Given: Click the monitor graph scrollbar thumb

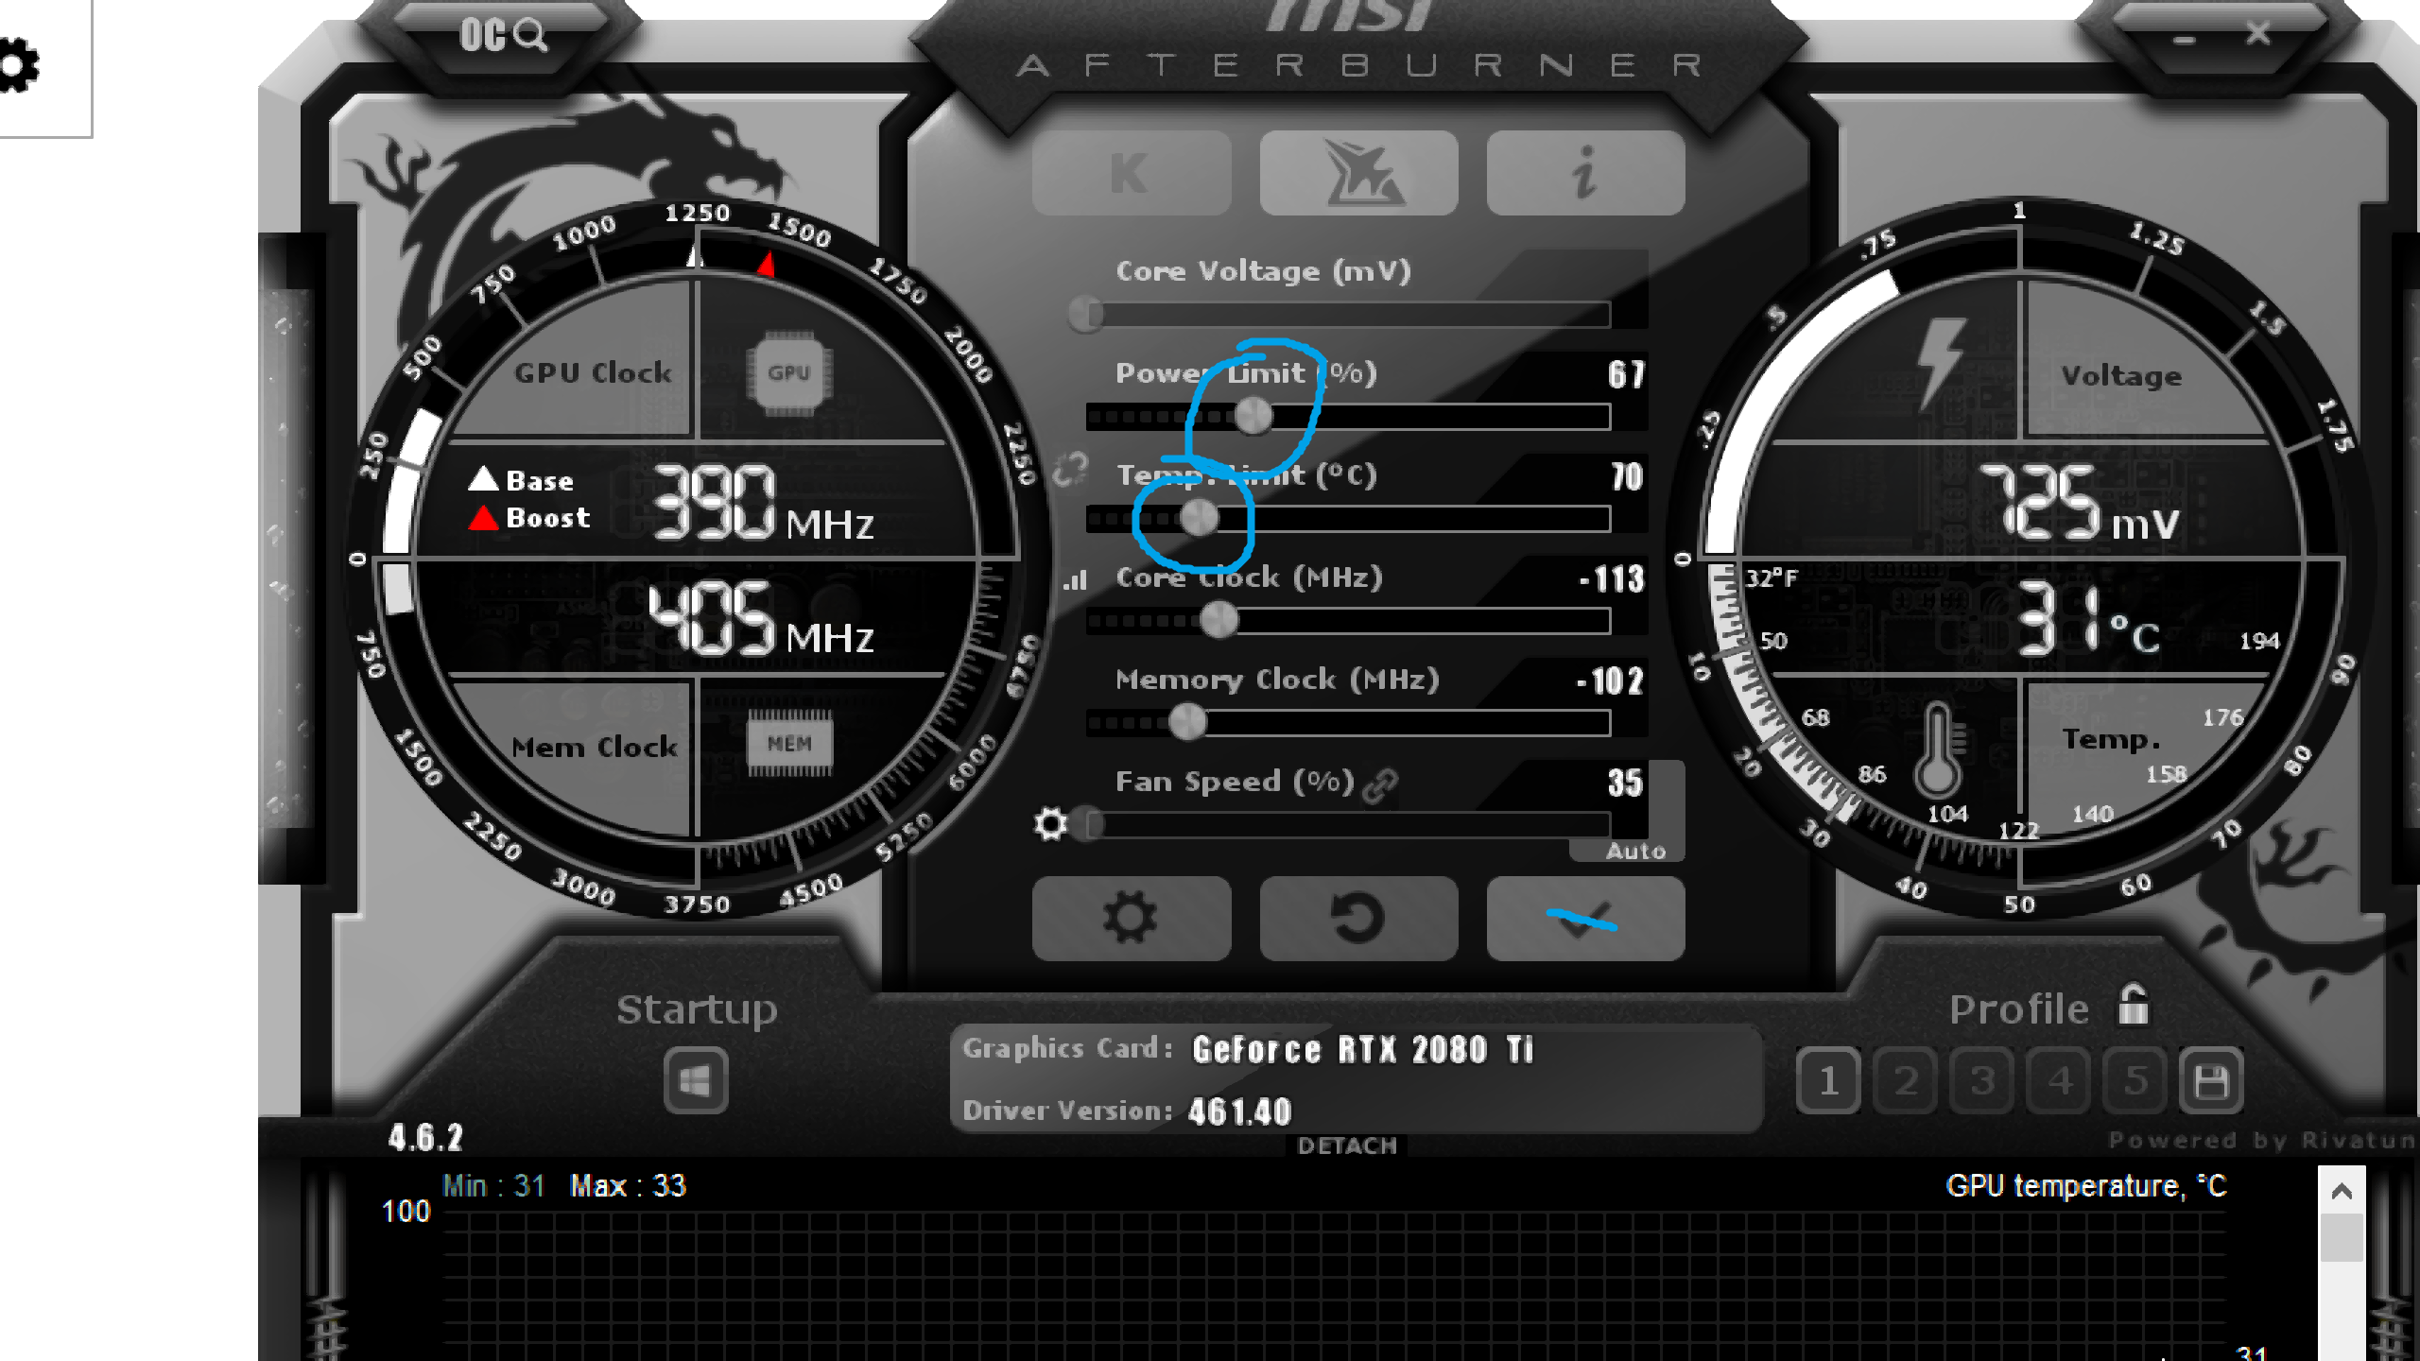Looking at the screenshot, I should click(x=2341, y=1238).
